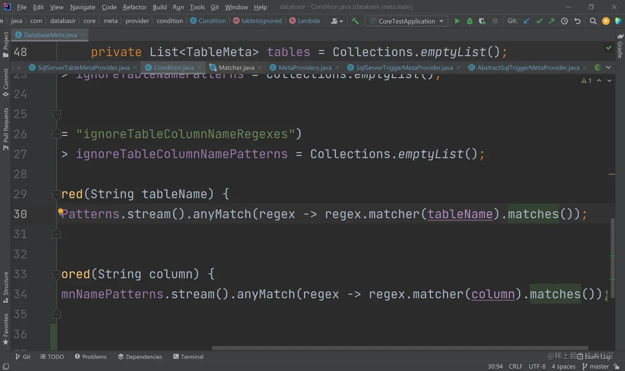Update project using the Git blue arrow
The height and width of the screenshot is (371, 625).
point(526,21)
